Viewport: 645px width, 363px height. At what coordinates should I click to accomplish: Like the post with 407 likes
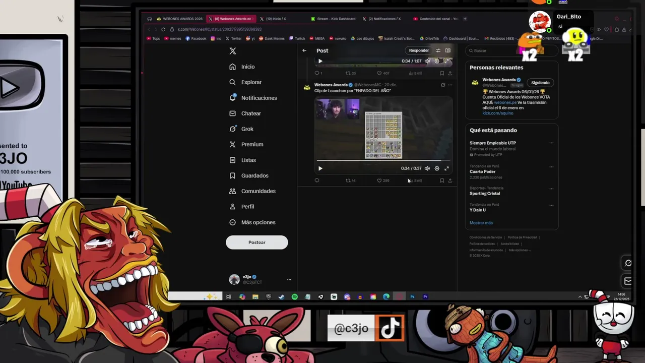pos(383,73)
